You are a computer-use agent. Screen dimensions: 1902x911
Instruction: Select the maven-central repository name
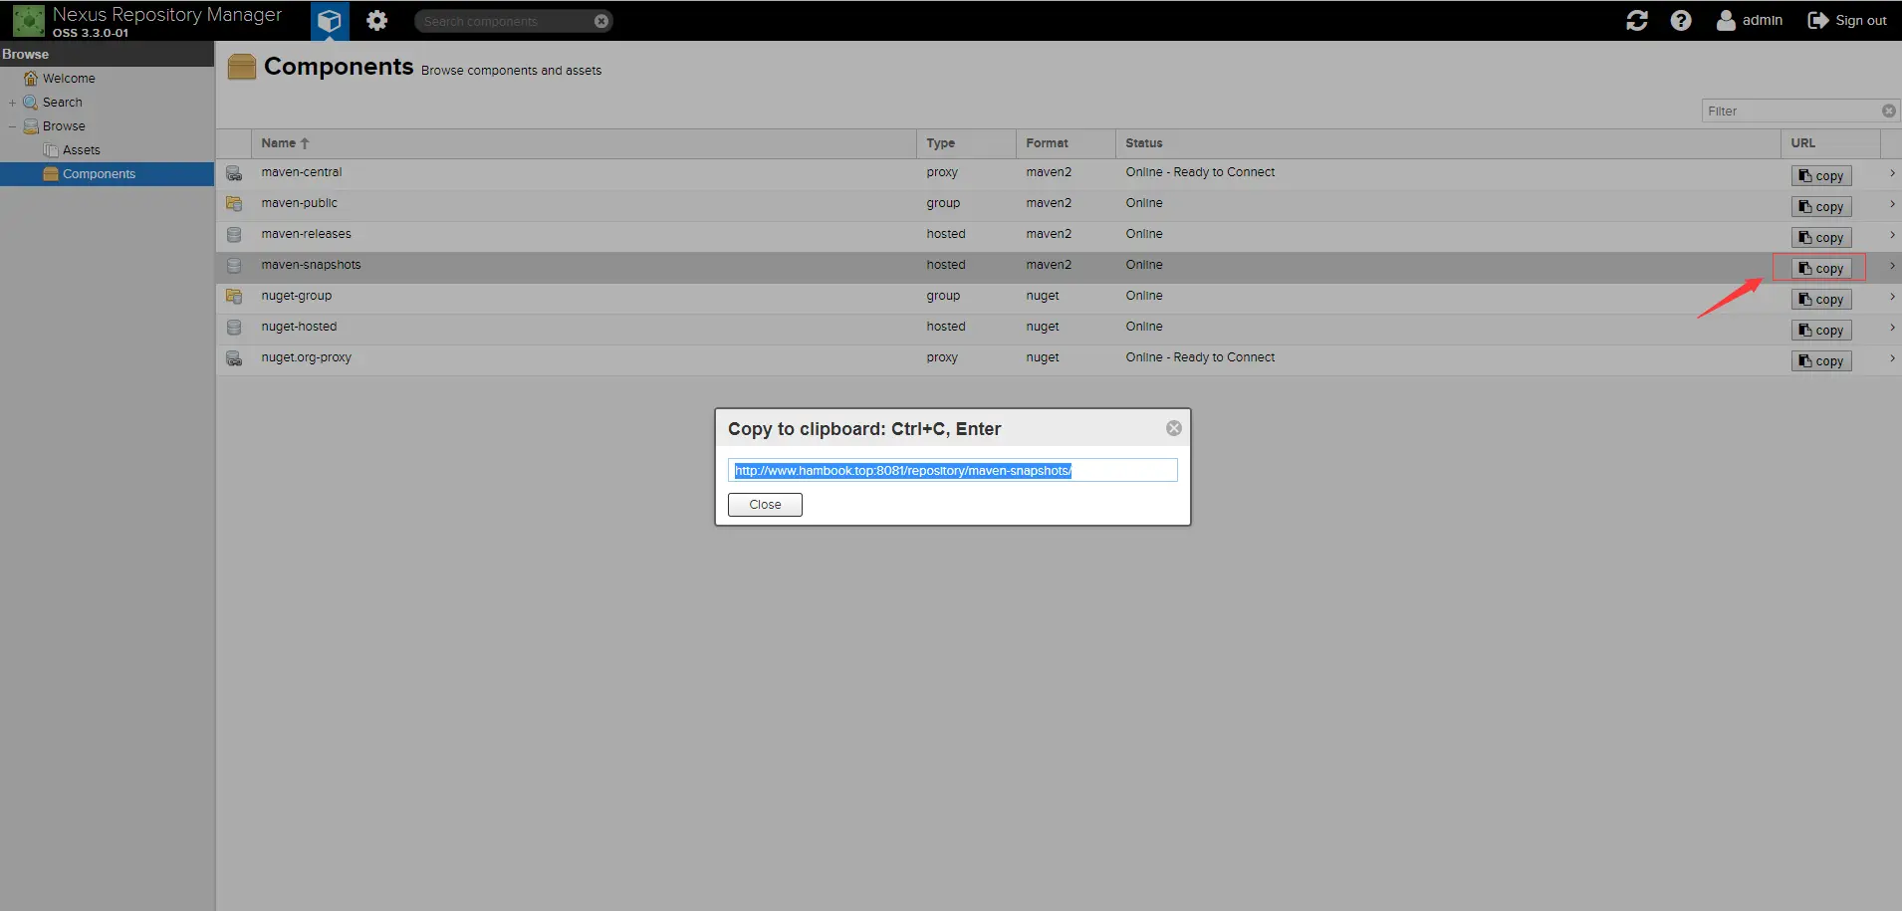click(302, 172)
